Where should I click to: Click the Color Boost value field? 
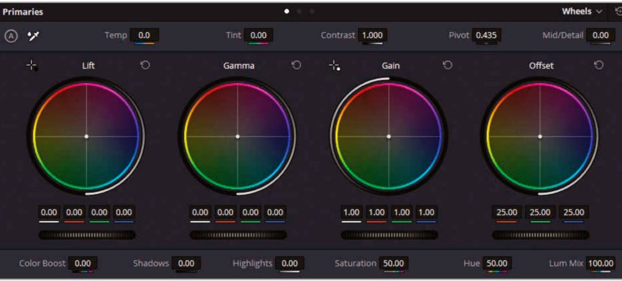pyautogui.click(x=83, y=263)
